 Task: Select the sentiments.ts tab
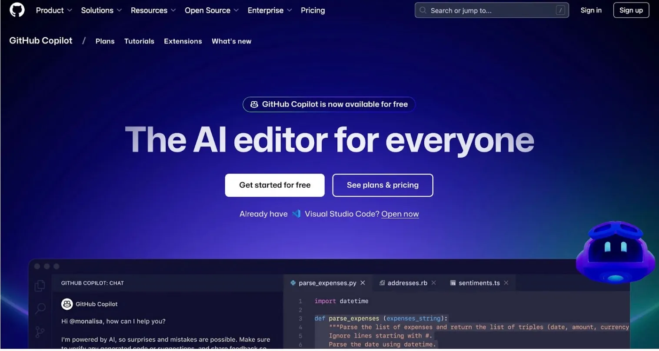click(479, 283)
